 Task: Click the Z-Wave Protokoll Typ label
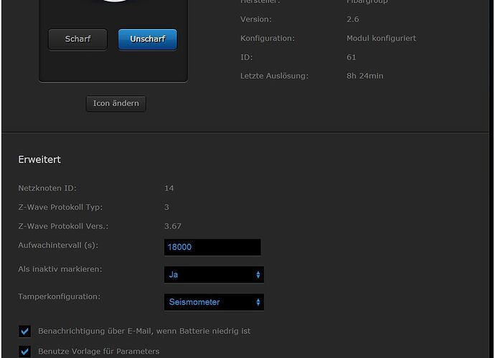point(60,208)
